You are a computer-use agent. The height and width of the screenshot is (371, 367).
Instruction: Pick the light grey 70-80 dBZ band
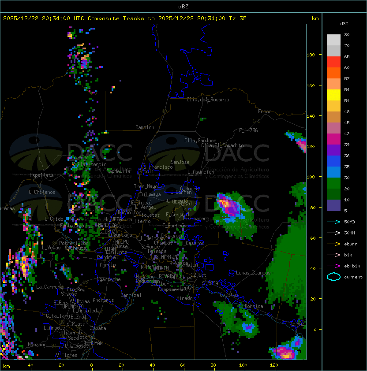pyautogui.click(x=333, y=40)
